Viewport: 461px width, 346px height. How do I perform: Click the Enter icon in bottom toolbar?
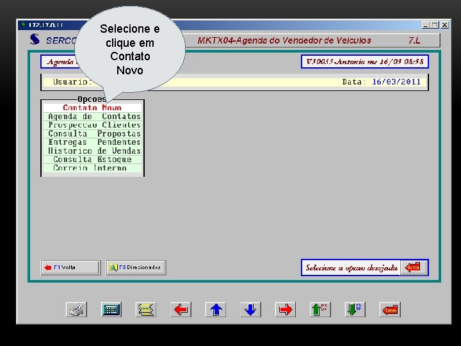(x=390, y=309)
